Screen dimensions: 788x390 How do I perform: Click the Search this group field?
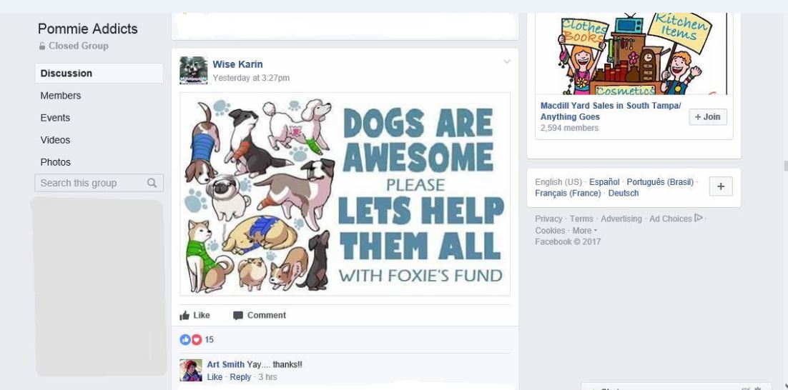point(99,183)
